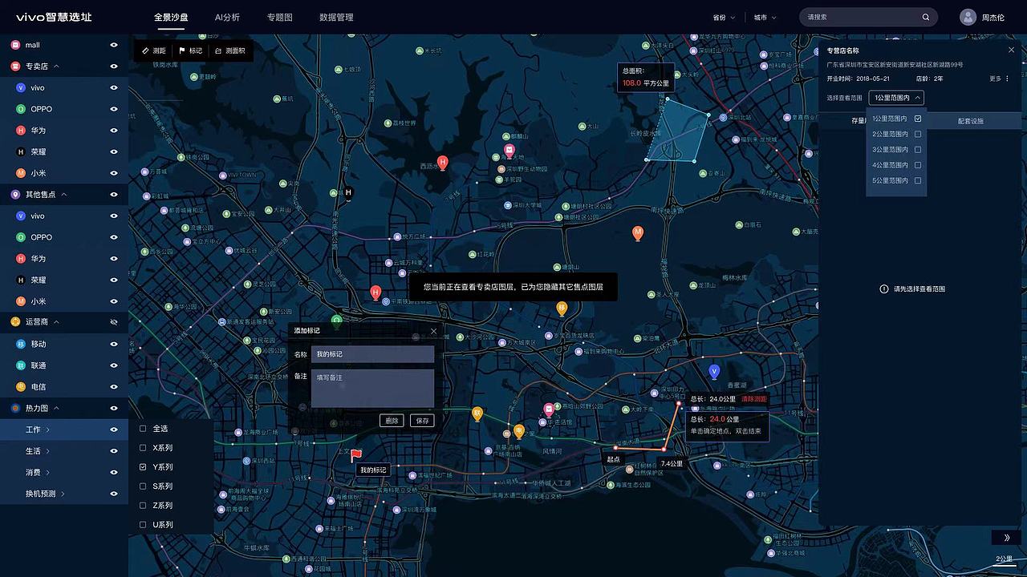Open the 数据管理 tab

[336, 17]
